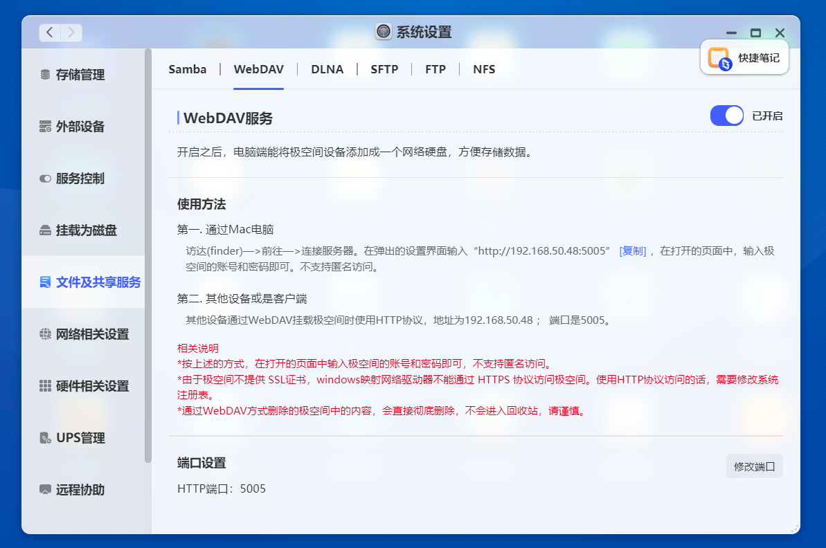
Task: Click the sidebar scrollbar track
Action: (x=147, y=277)
